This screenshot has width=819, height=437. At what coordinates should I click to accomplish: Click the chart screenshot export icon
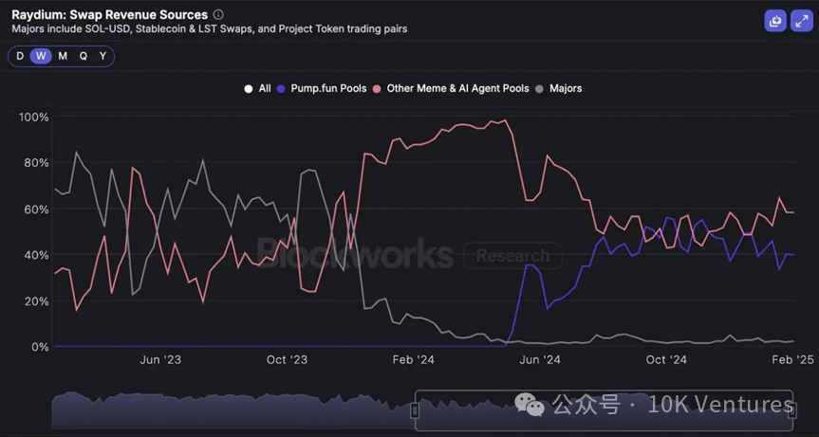tap(774, 20)
